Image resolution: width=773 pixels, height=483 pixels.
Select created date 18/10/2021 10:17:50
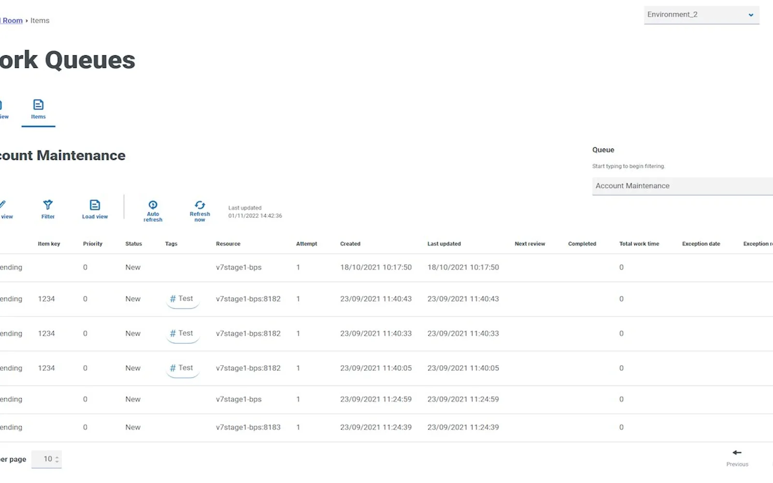click(x=376, y=268)
